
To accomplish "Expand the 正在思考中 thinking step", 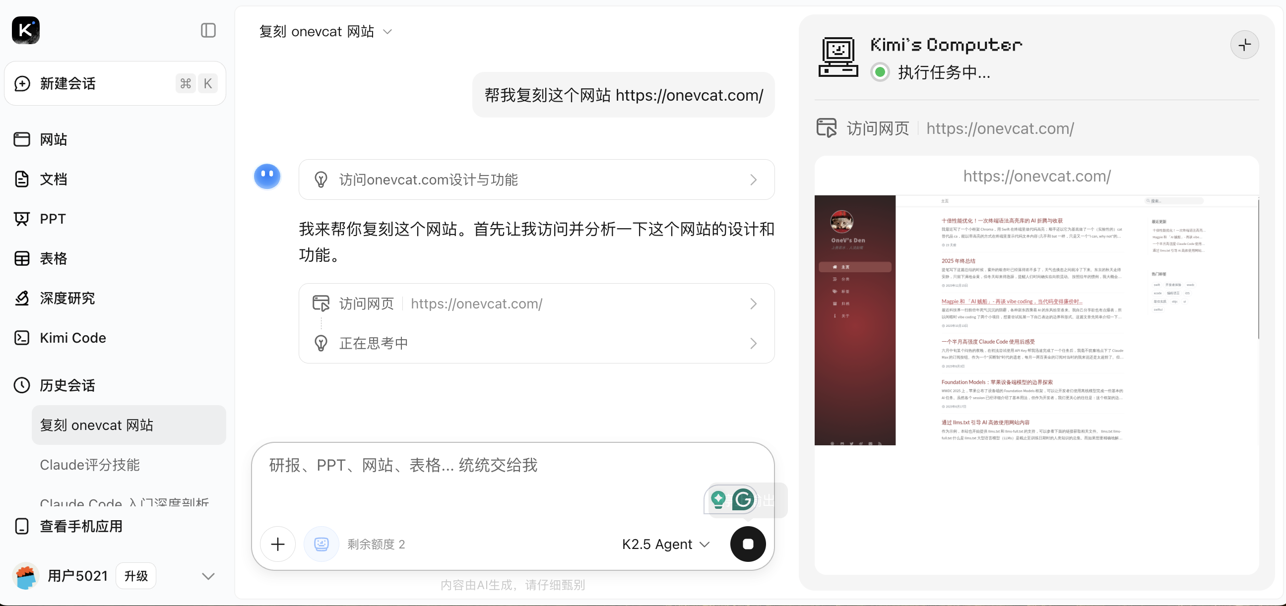I will (x=536, y=344).
